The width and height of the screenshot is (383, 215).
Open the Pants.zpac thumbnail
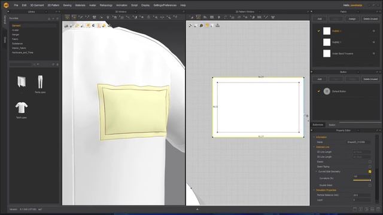click(40, 82)
